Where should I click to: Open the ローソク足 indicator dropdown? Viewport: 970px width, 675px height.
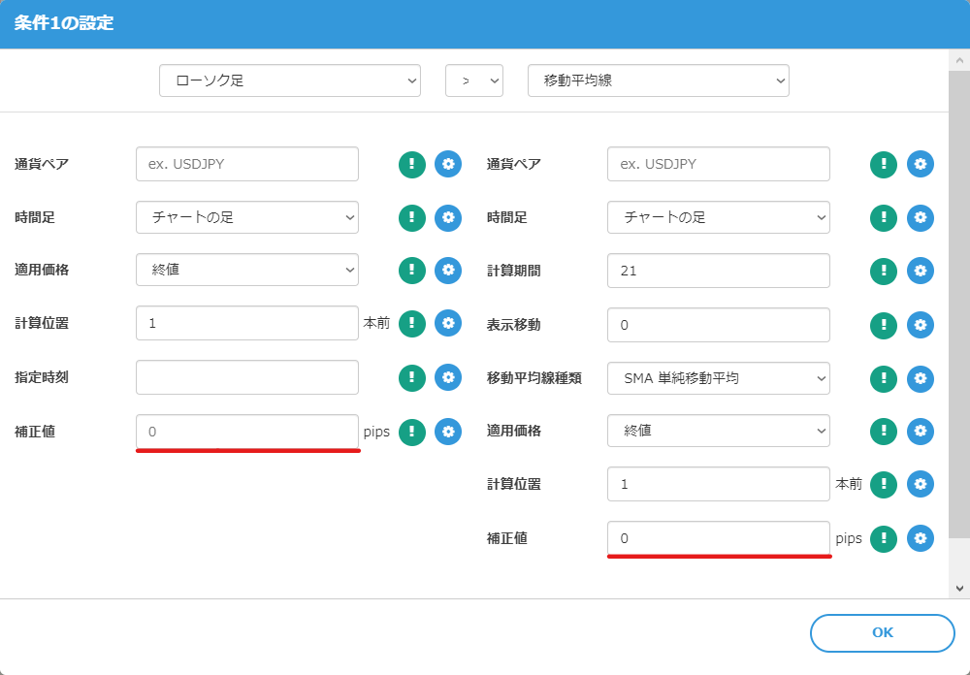coord(289,80)
